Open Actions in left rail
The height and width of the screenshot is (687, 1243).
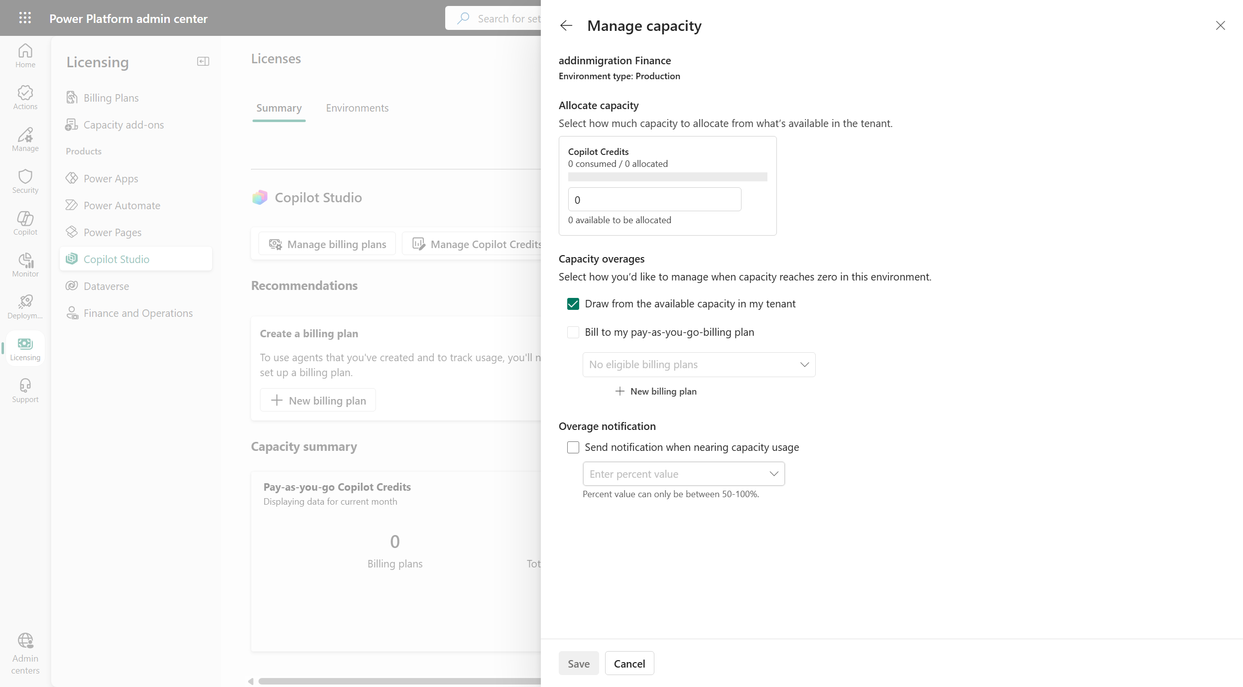pos(25,98)
